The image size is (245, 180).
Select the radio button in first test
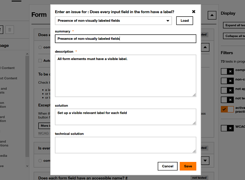click(x=40, y=47)
